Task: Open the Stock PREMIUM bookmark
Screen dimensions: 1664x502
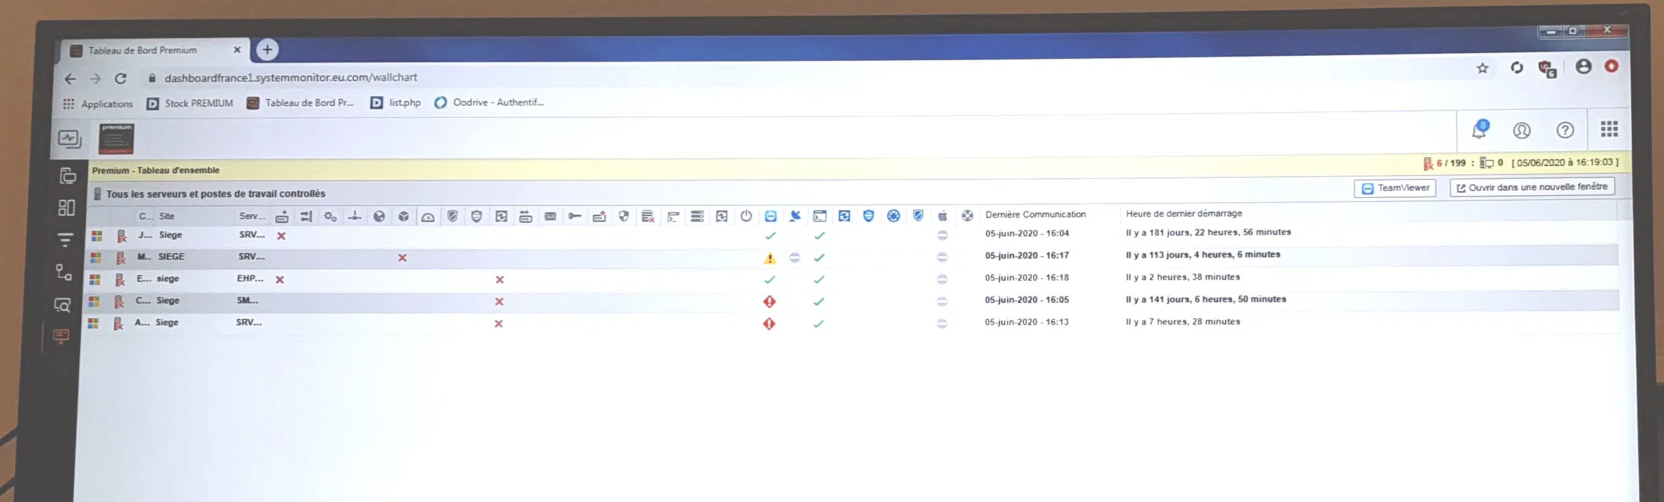Action: coord(190,103)
